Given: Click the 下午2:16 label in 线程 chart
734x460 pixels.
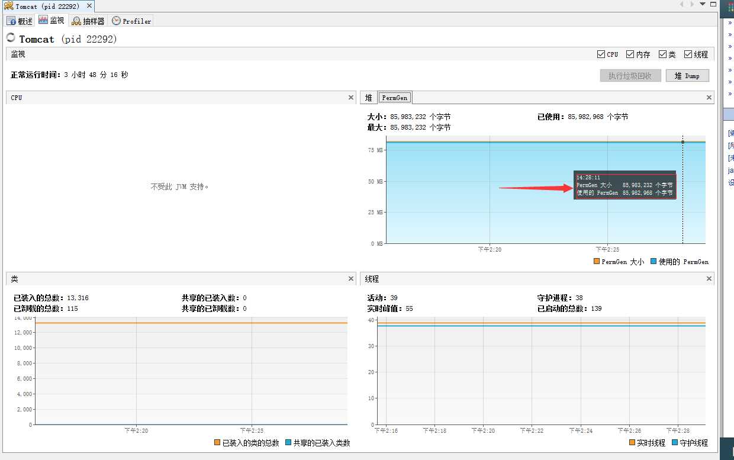Looking at the screenshot, I should coord(386,430).
